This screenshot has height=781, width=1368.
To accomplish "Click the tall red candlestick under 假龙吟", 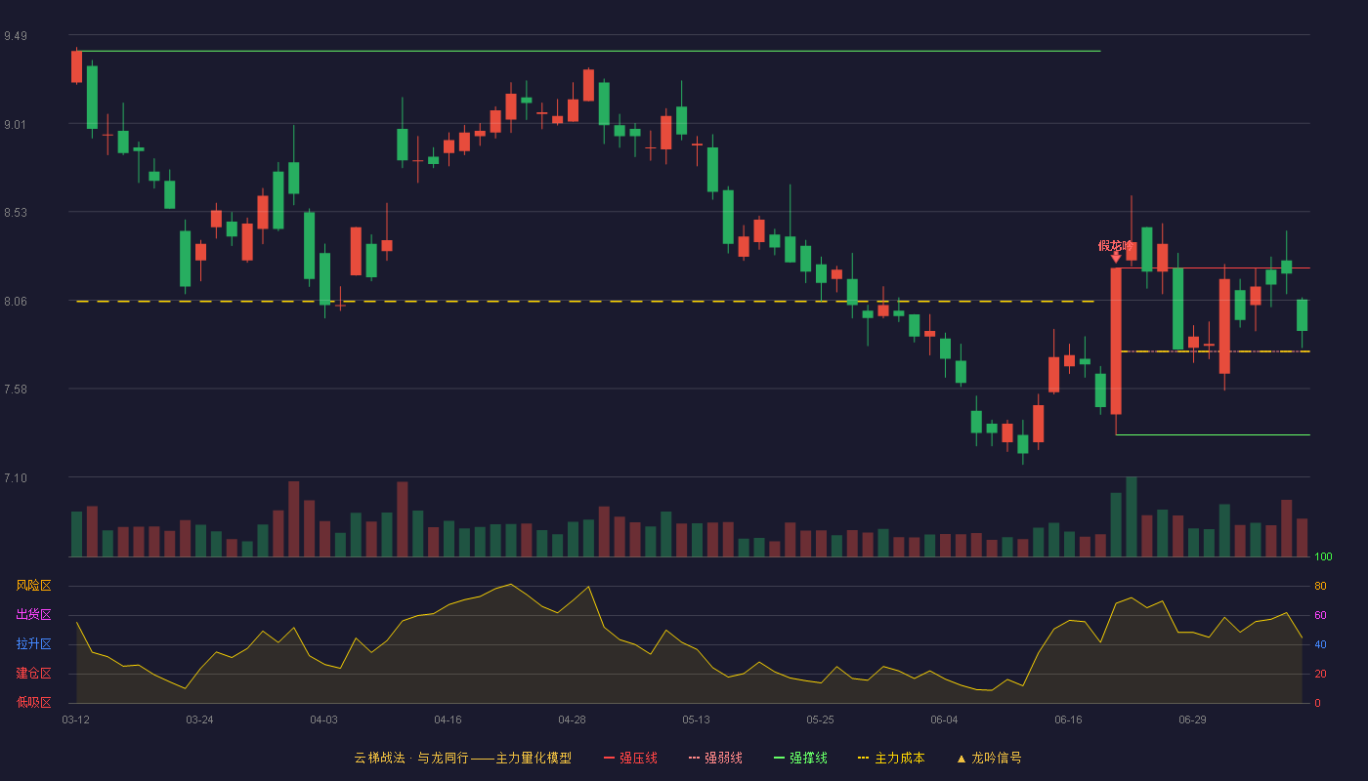I will 1116,341.
